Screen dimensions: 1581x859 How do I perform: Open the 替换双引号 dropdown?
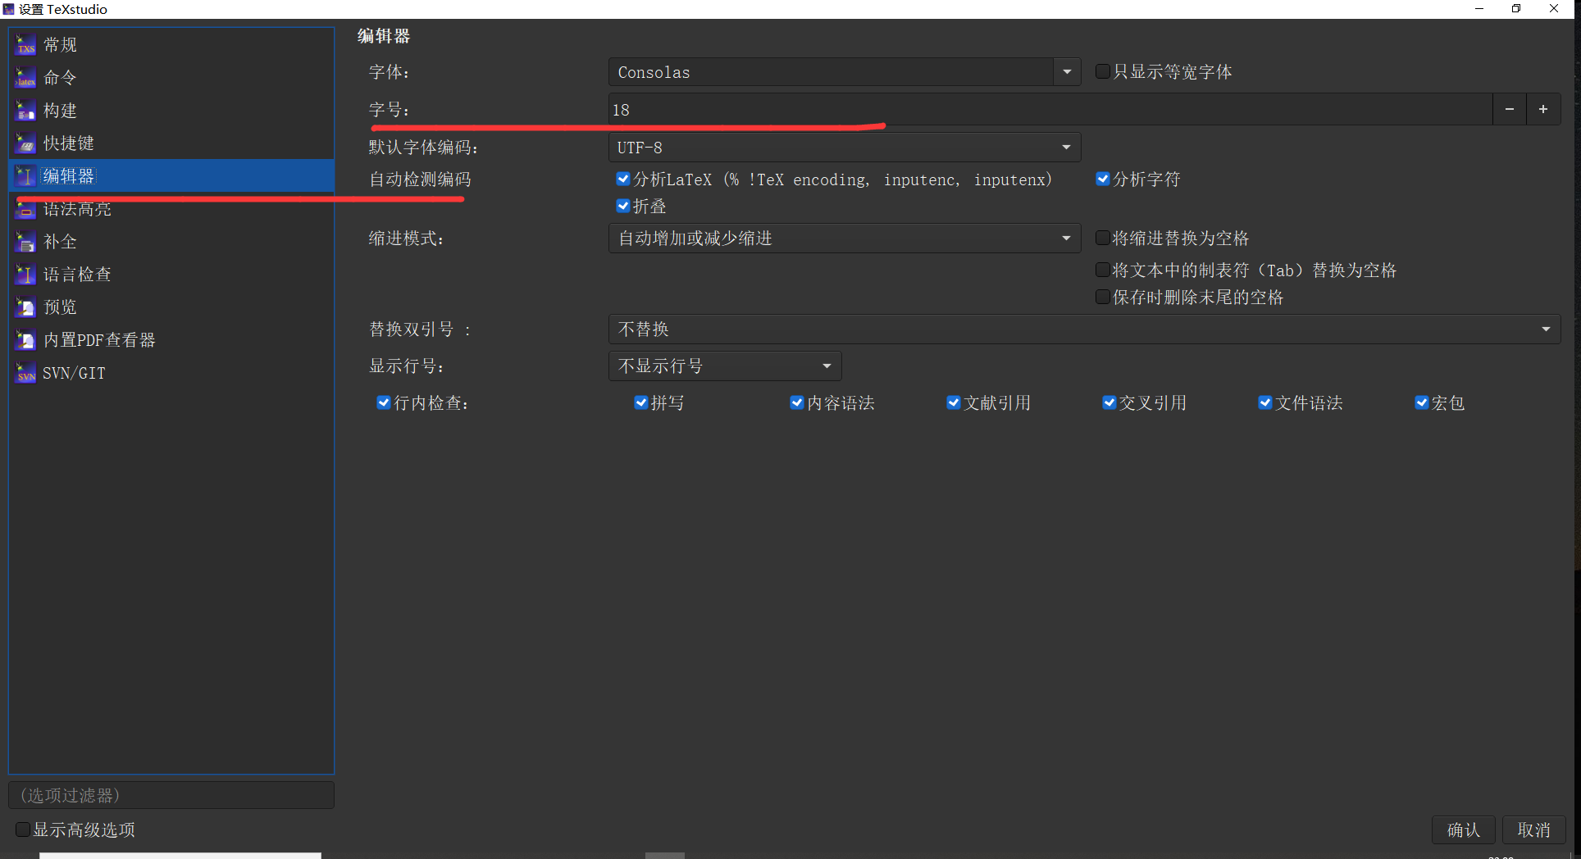tap(1084, 330)
